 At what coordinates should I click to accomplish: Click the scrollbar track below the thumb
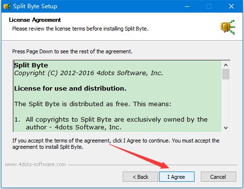(x=226, y=102)
